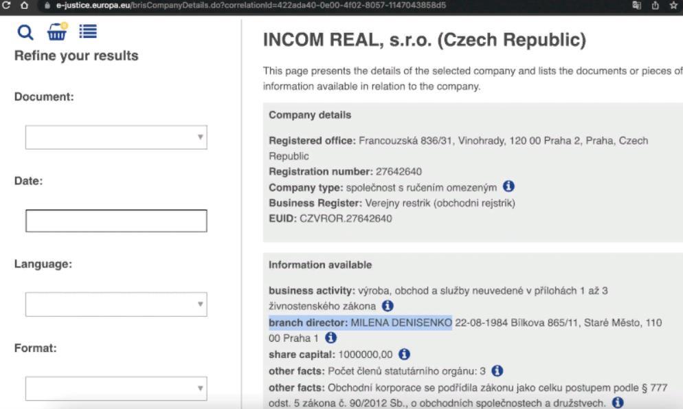This screenshot has width=683, height=409.
Task: Click the INCOM REAL, s.r.o. heading
Action: (424, 40)
